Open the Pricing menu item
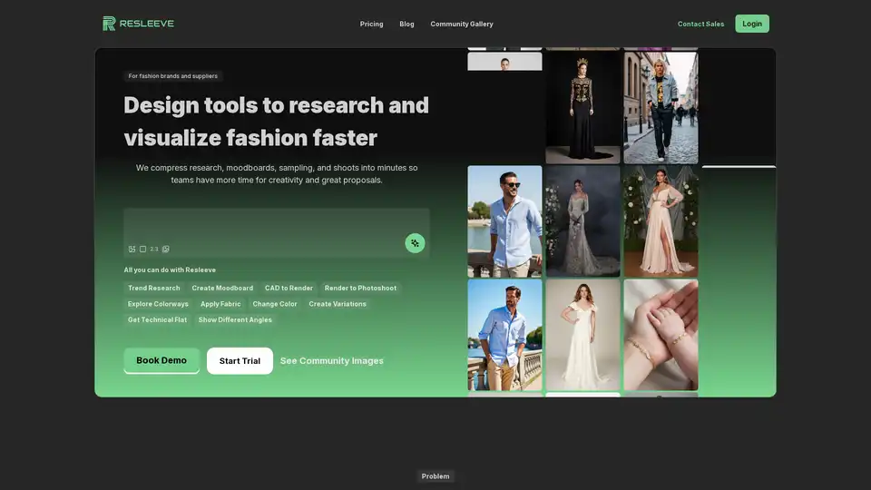The image size is (871, 490). point(371,24)
